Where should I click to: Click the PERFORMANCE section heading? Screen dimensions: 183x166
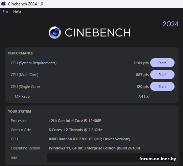(x=21, y=53)
